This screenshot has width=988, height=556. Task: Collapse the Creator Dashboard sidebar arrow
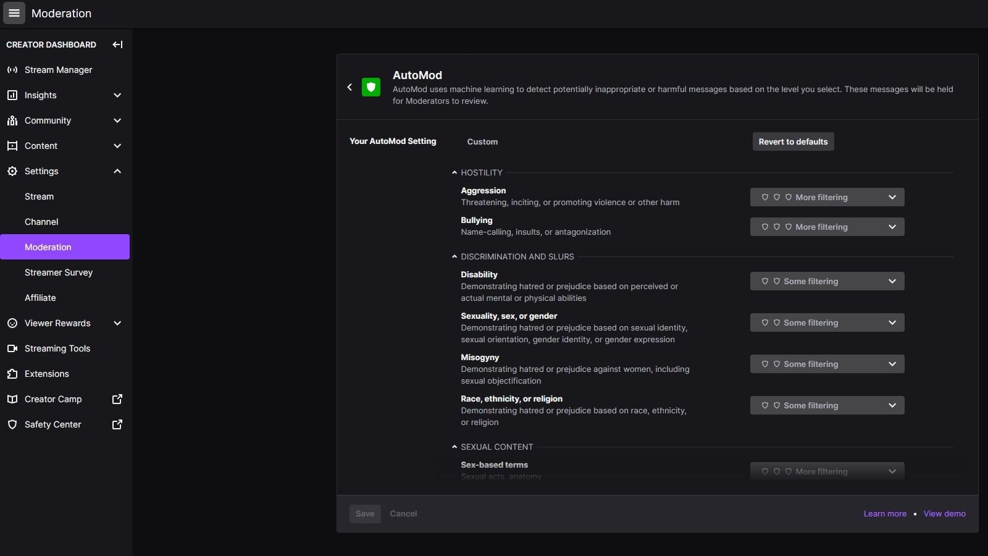[x=117, y=44]
